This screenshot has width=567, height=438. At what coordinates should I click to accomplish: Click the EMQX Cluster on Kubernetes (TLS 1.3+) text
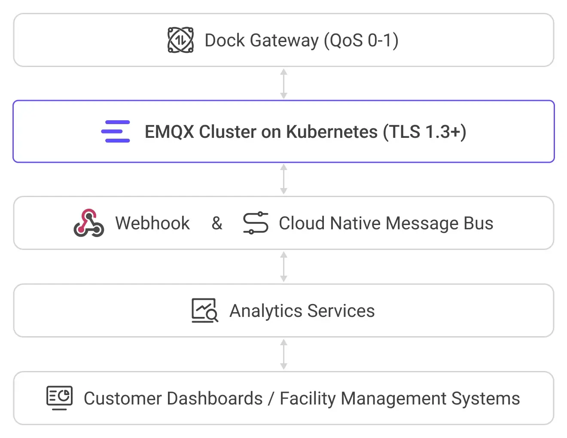305,132
